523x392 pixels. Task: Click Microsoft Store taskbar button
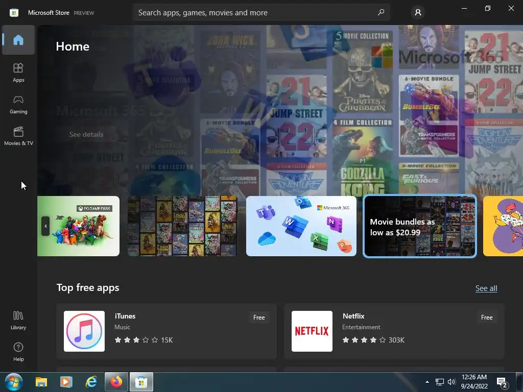coord(141,382)
